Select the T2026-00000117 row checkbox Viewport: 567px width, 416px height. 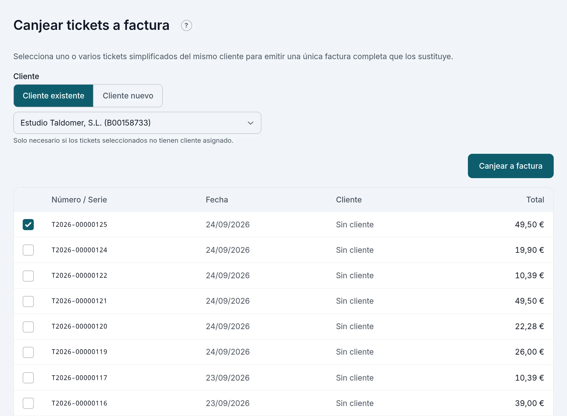[28, 378]
